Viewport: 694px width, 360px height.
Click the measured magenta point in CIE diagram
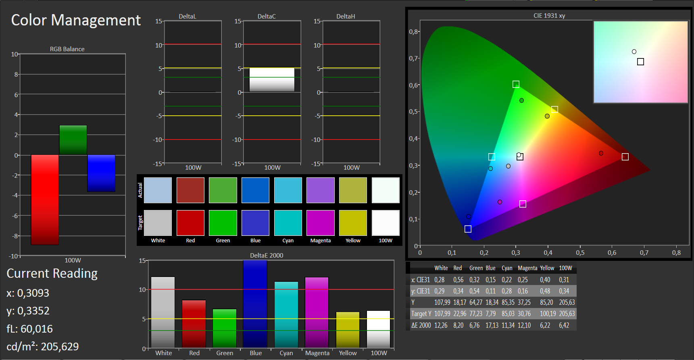click(500, 202)
